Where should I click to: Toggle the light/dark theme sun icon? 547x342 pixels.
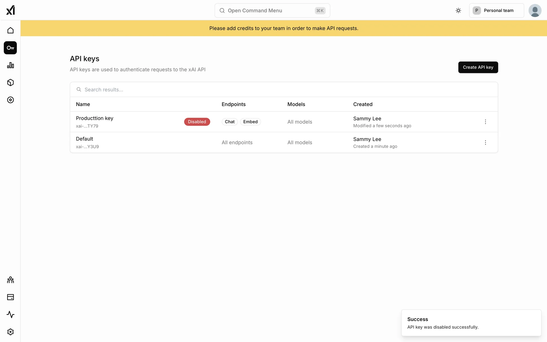458,11
